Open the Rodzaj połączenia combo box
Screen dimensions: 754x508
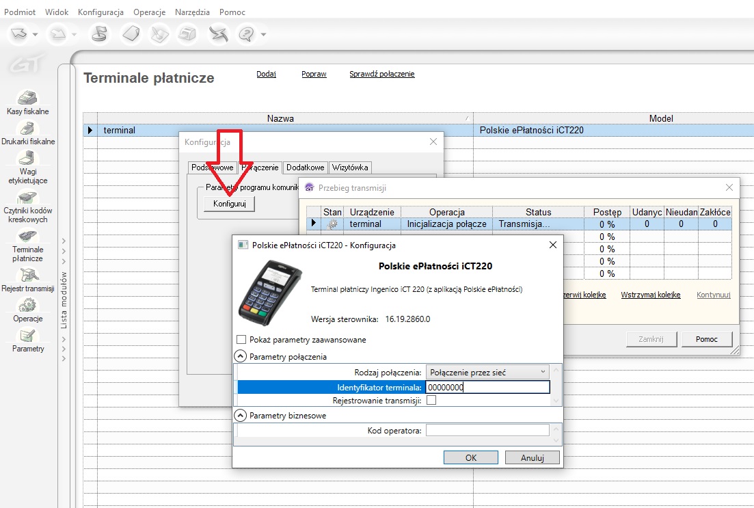pyautogui.click(x=487, y=373)
